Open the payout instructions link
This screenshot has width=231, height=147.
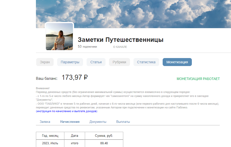pyautogui.click(x=67, y=111)
